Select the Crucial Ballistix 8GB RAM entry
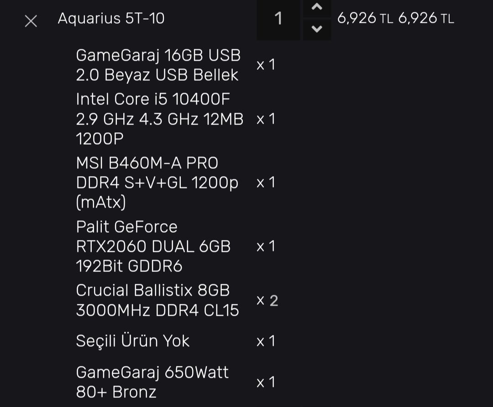This screenshot has height=407, width=493. pos(157,300)
